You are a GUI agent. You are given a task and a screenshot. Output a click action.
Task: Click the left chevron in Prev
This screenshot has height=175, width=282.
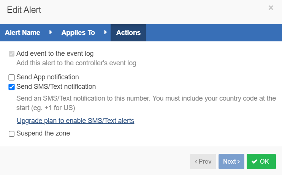(196, 162)
